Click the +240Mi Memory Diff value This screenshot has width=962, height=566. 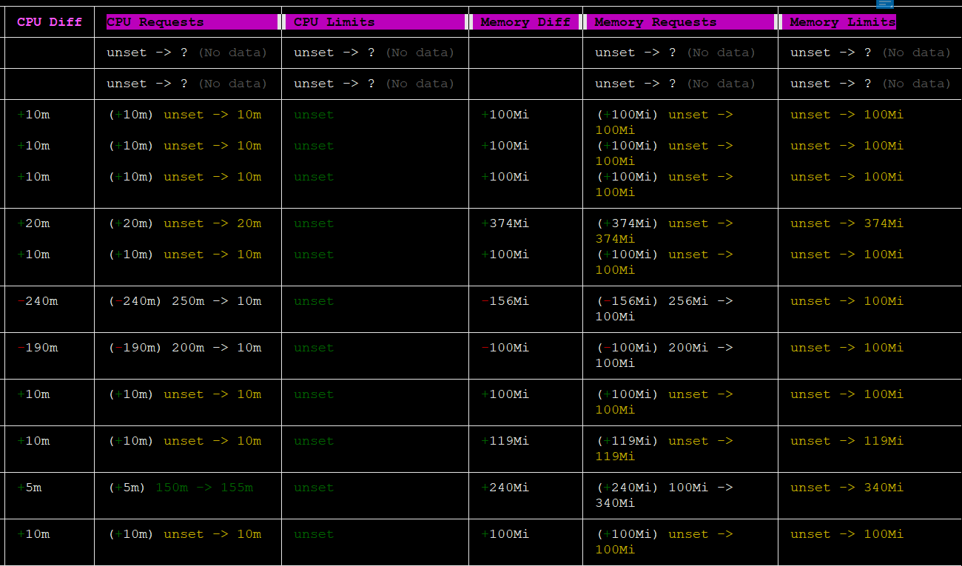505,488
